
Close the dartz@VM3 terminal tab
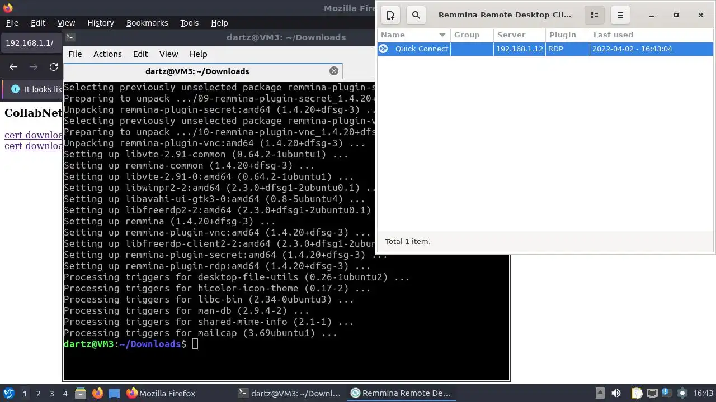(x=334, y=71)
